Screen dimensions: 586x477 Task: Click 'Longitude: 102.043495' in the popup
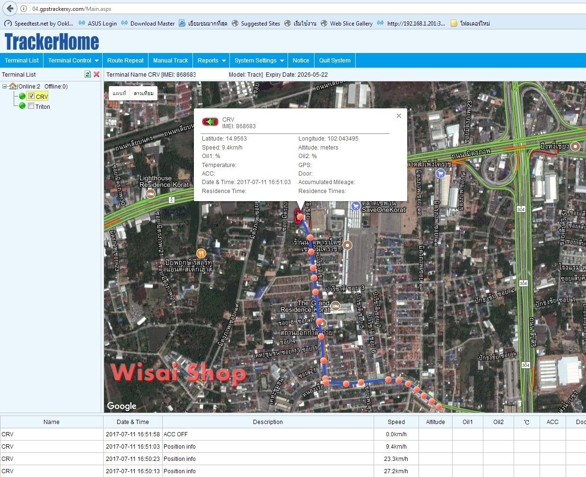point(328,139)
